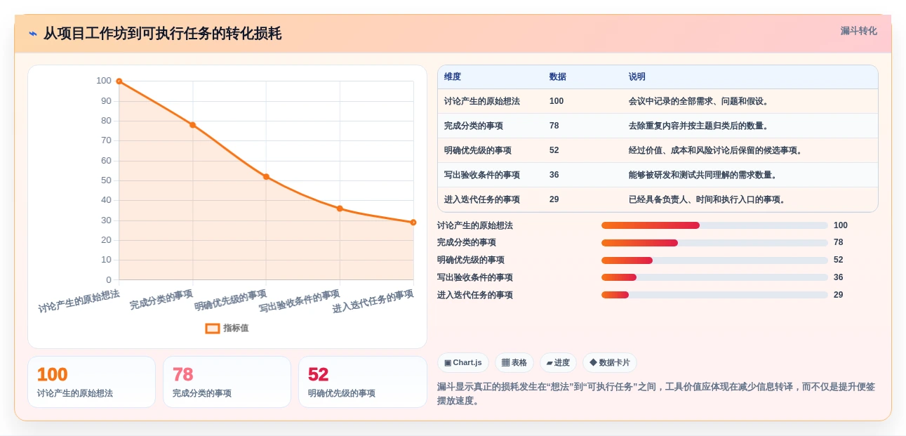Click the 漏斗转化 tag at top right
The height and width of the screenshot is (436, 906).
click(x=859, y=31)
